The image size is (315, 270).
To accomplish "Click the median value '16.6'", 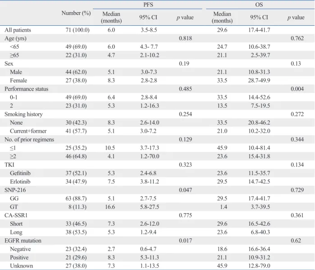I will pos(110,207).
